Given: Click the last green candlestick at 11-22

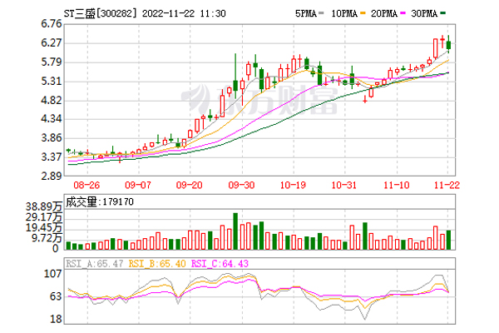Looking at the screenshot, I should pos(448,46).
